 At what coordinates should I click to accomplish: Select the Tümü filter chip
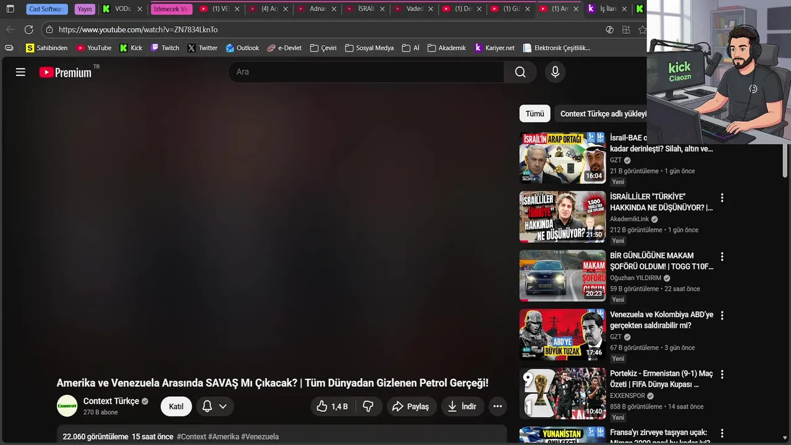coord(535,114)
